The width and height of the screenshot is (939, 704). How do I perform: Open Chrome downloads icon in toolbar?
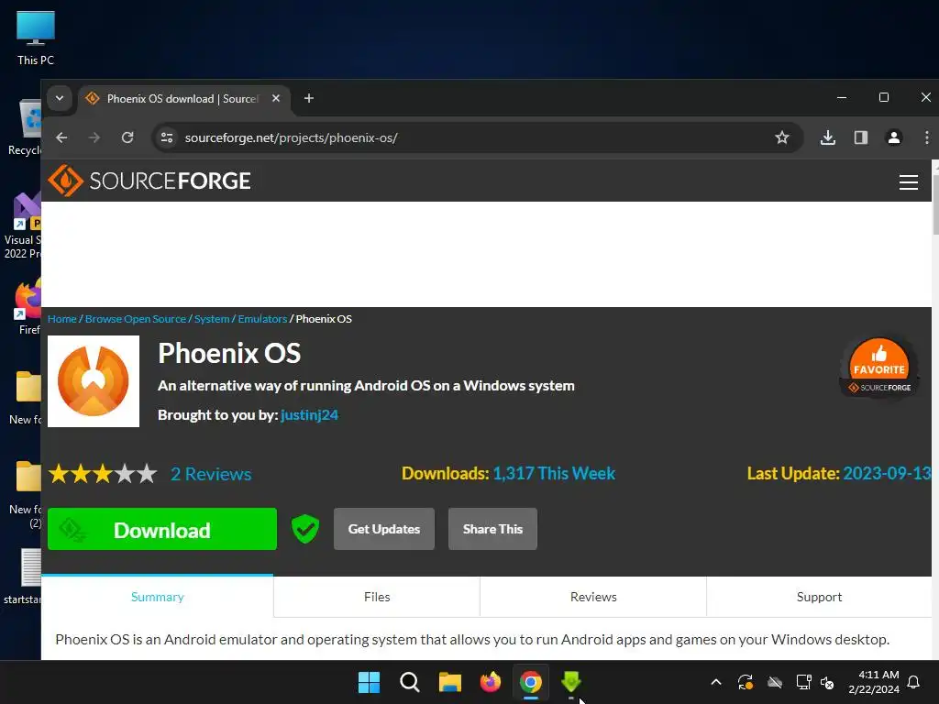click(828, 137)
